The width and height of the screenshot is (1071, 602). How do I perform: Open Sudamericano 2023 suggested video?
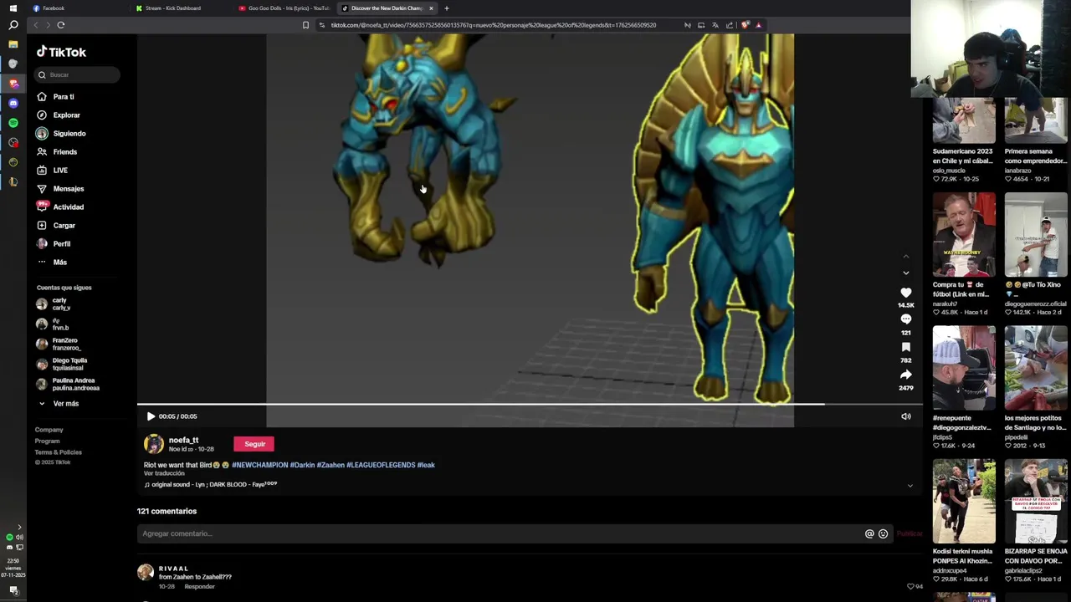pos(964,120)
